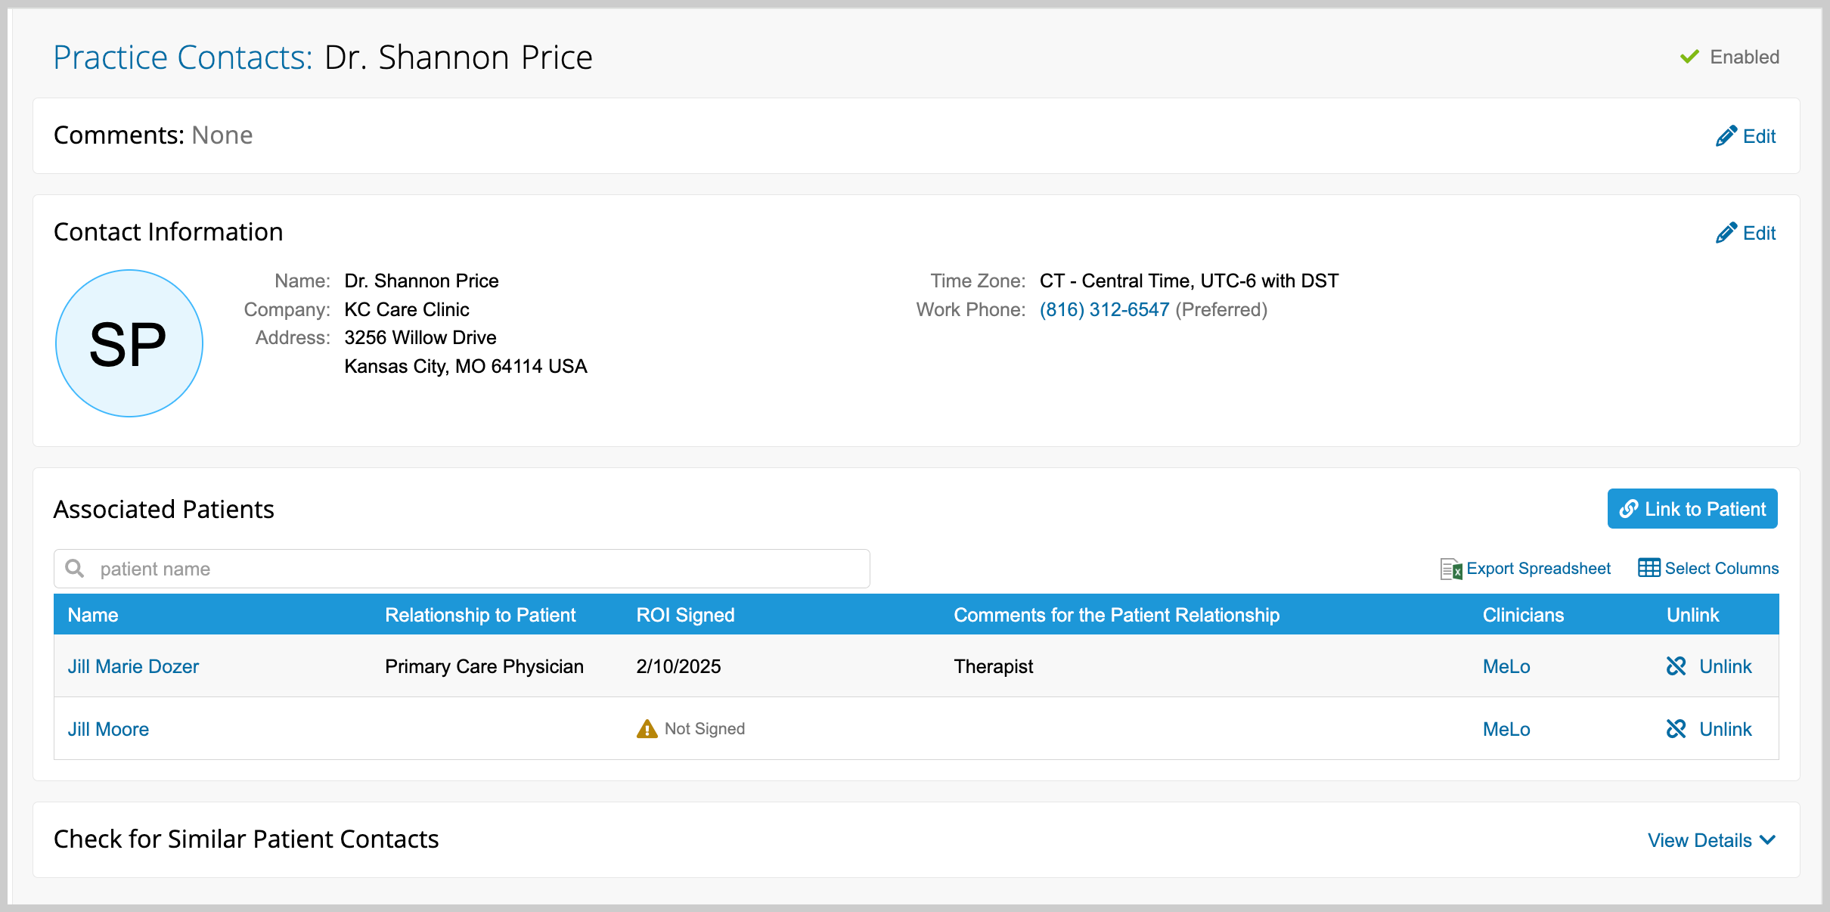Click the Select Columns table icon
1830x912 pixels.
tap(1649, 568)
